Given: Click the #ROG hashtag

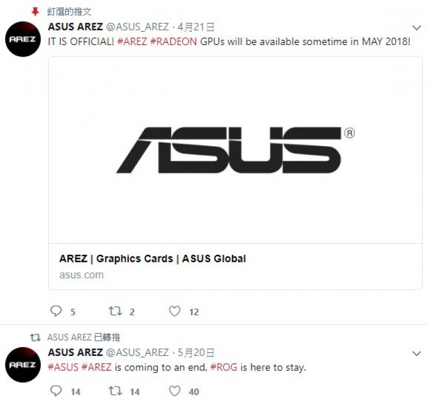Looking at the screenshot, I should 224,367.
